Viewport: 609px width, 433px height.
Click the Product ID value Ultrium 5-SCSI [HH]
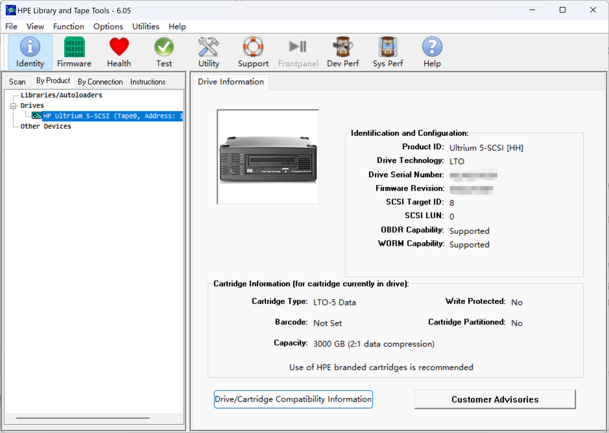(x=486, y=148)
